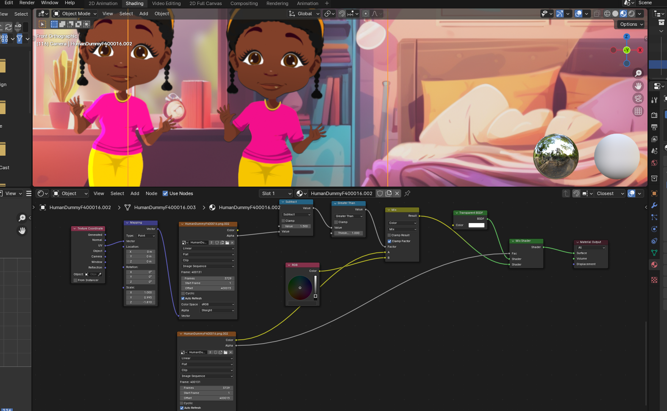Switch to the Compositing workspace tab
The width and height of the screenshot is (667, 411).
coord(244,3)
